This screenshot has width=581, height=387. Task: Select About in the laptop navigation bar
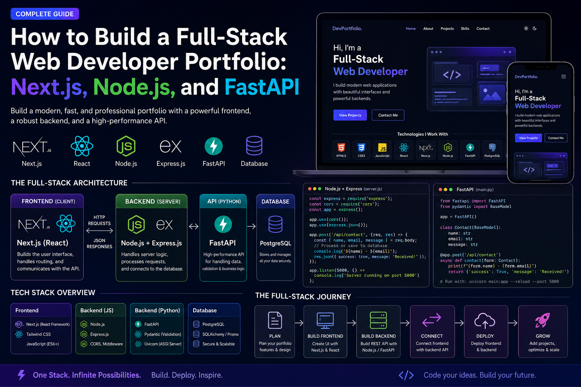pyautogui.click(x=428, y=29)
